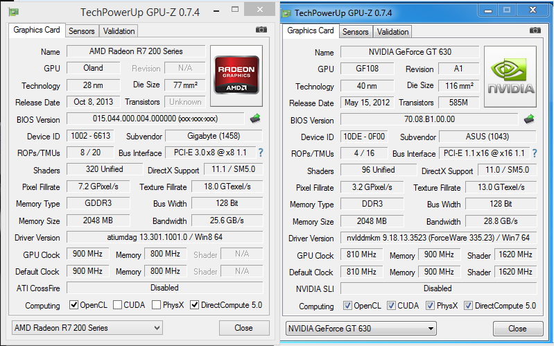
Task: Click the Device ID 1002 - 6613 field
Action: [90, 136]
